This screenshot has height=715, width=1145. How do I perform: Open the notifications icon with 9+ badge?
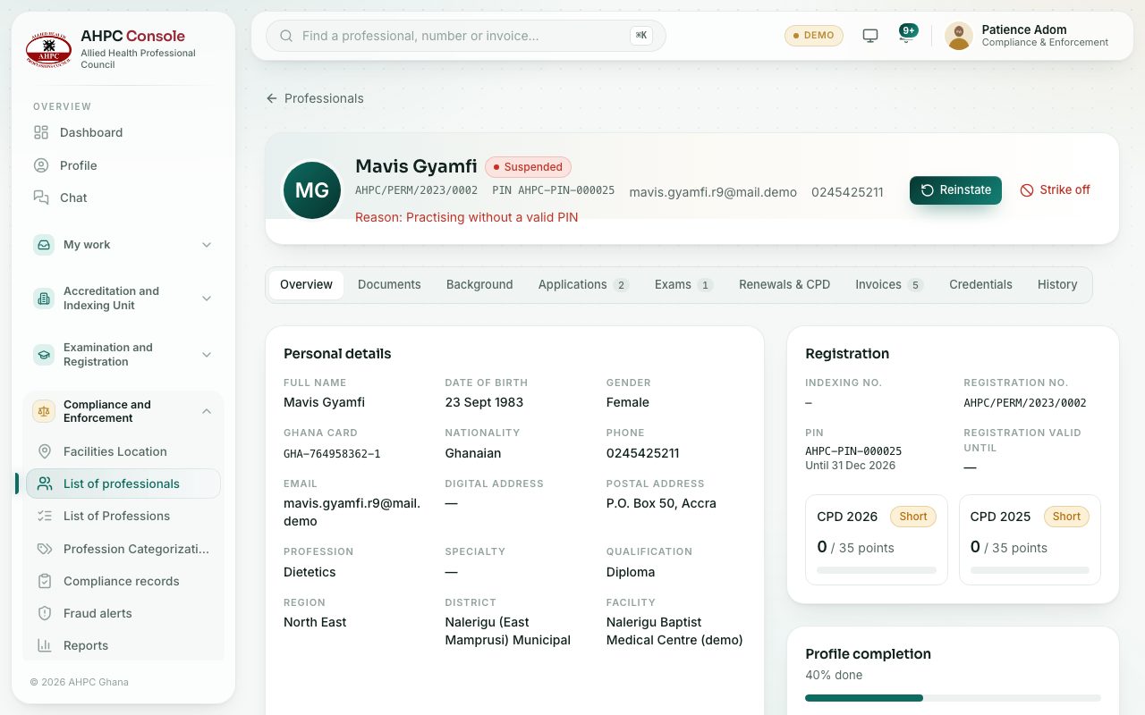pos(908,36)
